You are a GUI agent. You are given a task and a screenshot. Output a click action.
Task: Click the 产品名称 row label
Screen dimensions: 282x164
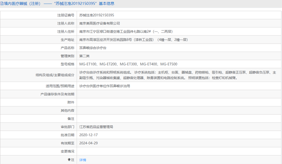click(x=67, y=48)
